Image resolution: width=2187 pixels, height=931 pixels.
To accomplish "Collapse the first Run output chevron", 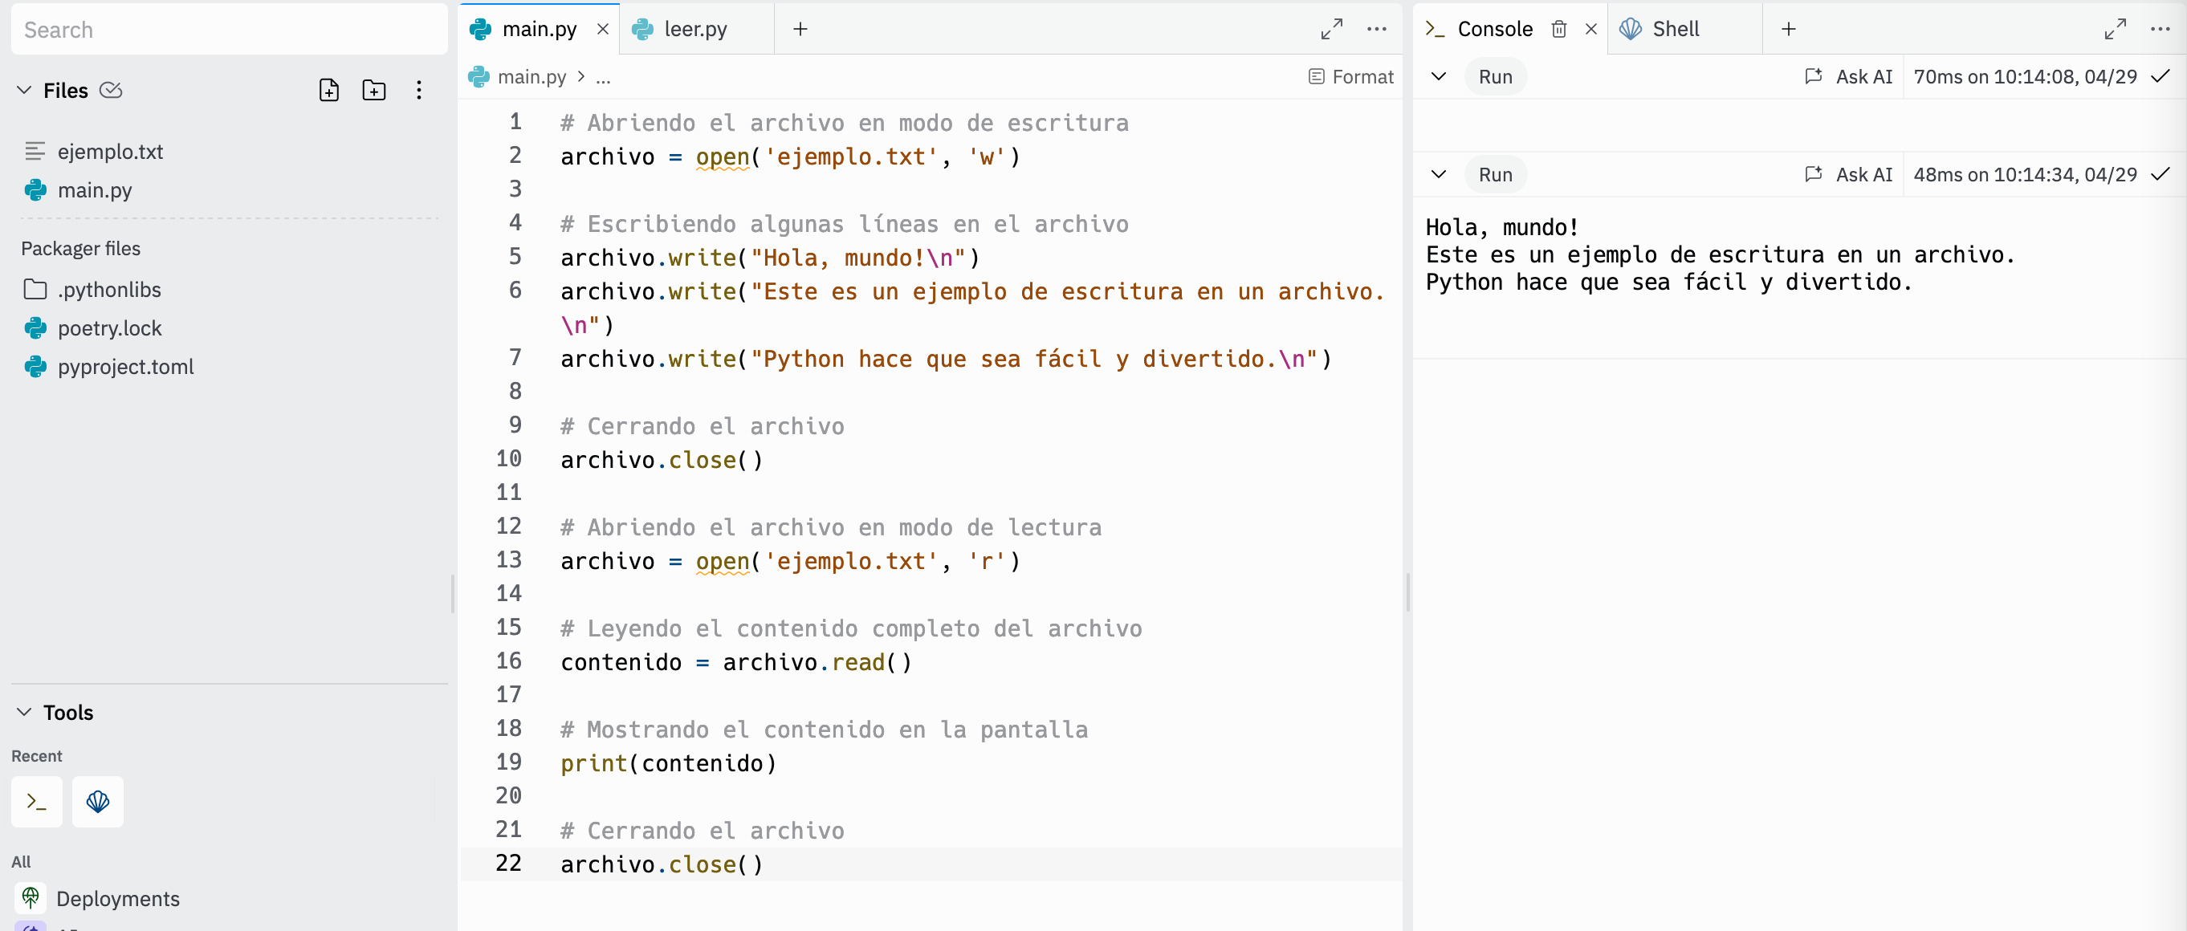I will [x=1438, y=76].
